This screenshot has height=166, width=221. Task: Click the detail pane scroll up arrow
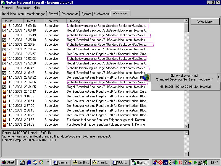pos(186,133)
